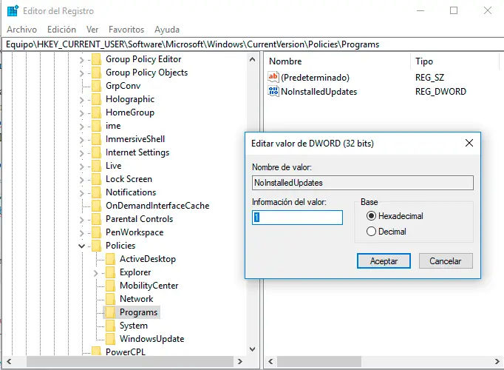
Task: Open the Ayuda menu
Action: (167, 30)
